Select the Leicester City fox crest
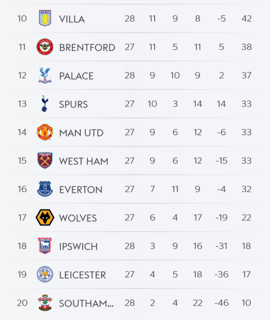The image size is (270, 320). tap(45, 275)
